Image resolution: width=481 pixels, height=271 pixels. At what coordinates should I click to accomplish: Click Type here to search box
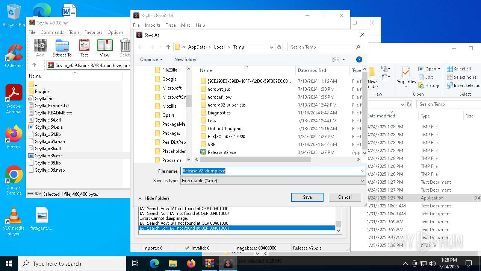tap(72, 263)
